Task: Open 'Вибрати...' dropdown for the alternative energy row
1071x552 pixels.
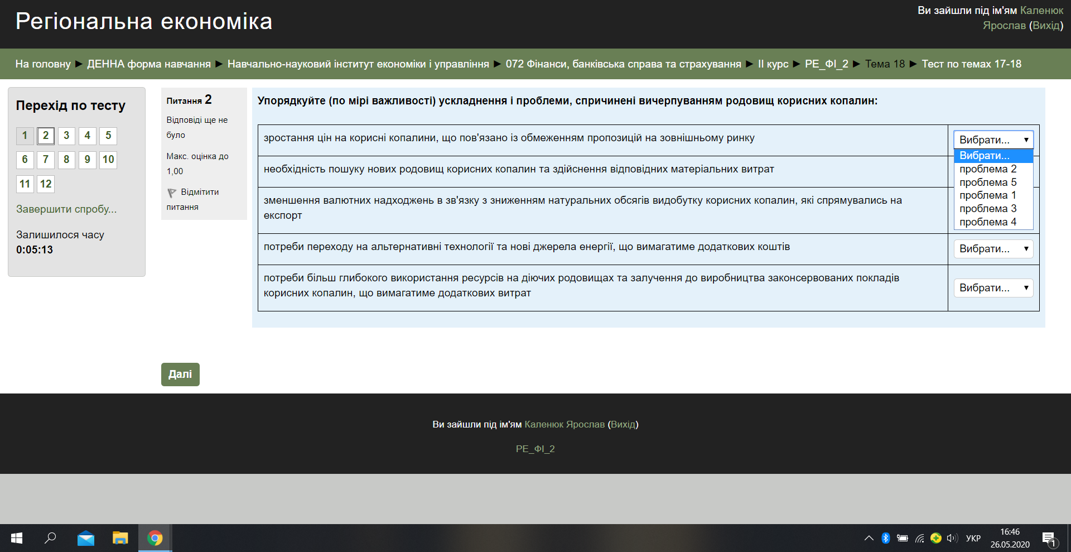Action: [x=993, y=249]
